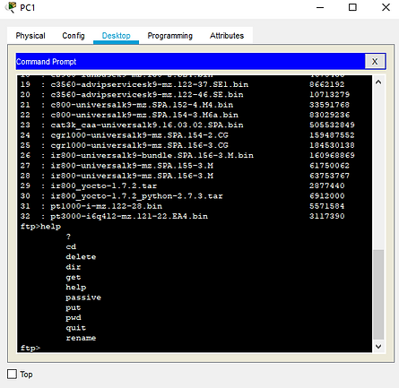Click file c3560-advipservicesk9-mz.122-37.SE1.bin

(x=150, y=84)
